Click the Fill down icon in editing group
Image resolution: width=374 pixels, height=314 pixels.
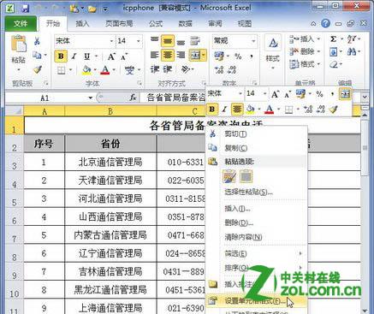(x=333, y=51)
